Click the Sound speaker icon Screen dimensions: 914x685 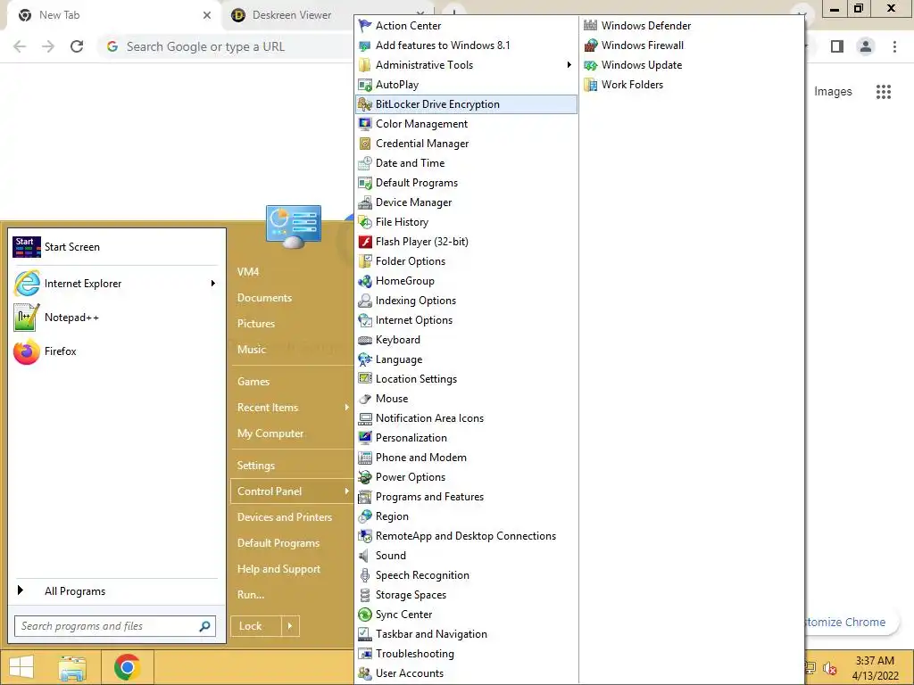click(365, 556)
